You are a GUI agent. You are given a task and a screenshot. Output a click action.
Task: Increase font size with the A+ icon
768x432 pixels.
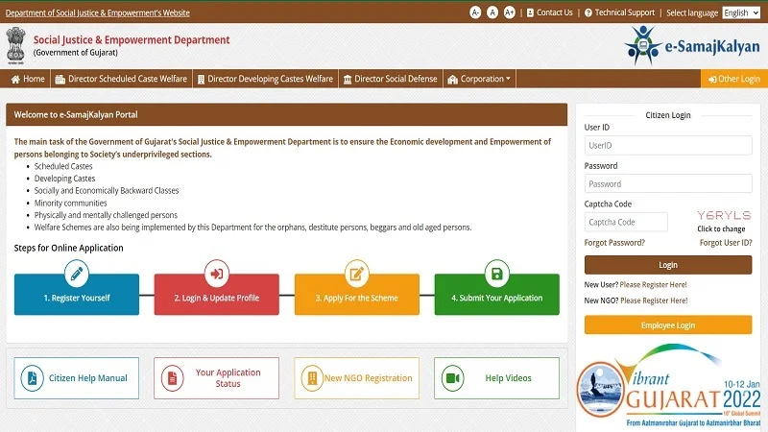point(510,12)
